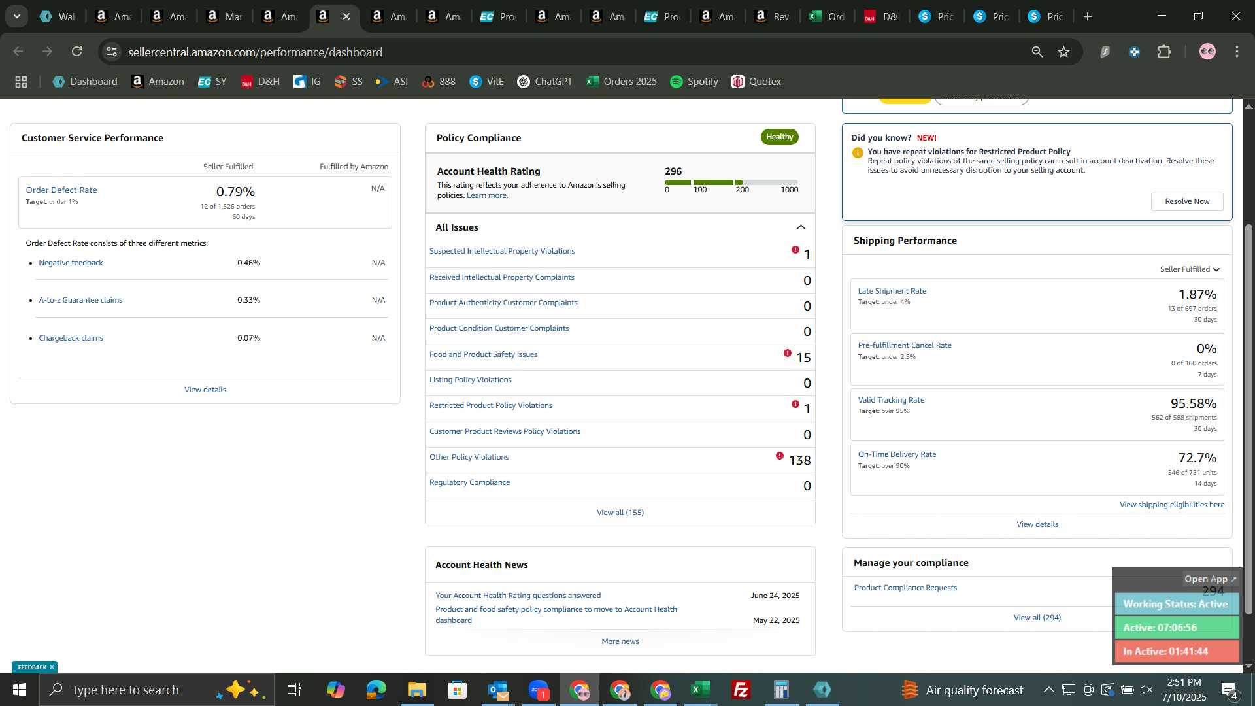Open Product Compliance Requests link
1255x706 pixels.
coord(905,588)
